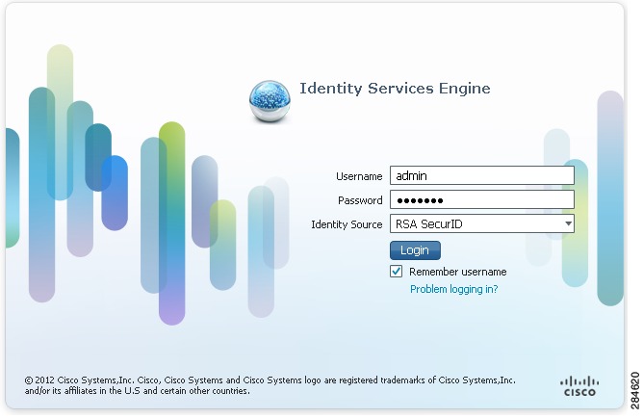Click the Login button

coord(415,250)
